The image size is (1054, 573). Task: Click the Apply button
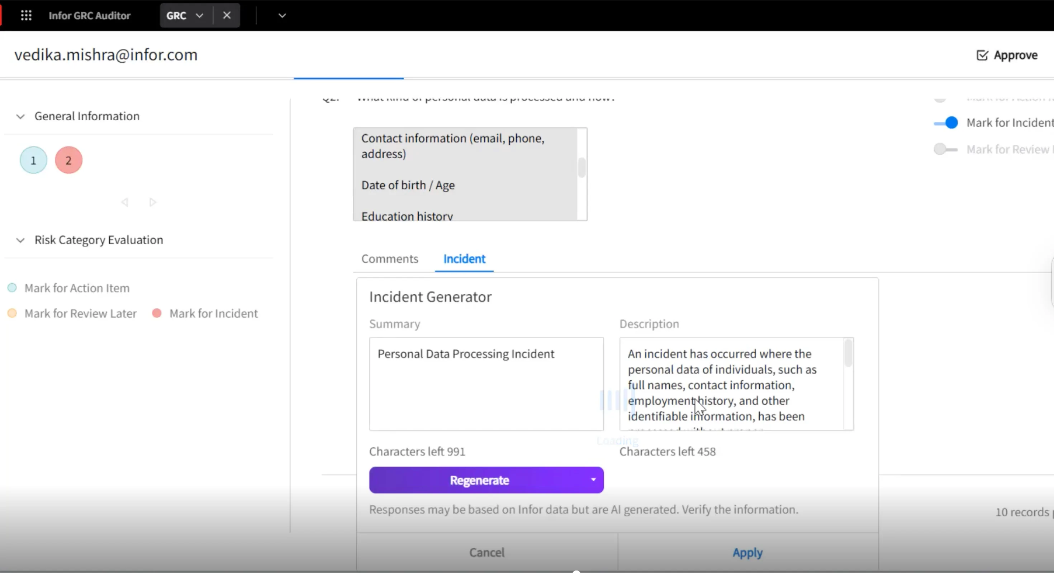pyautogui.click(x=747, y=553)
